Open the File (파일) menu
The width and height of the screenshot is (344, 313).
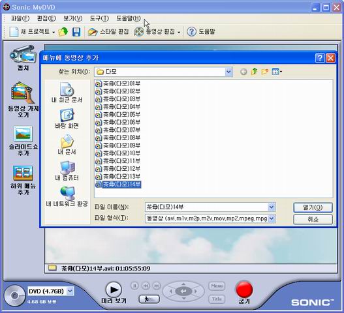point(20,18)
